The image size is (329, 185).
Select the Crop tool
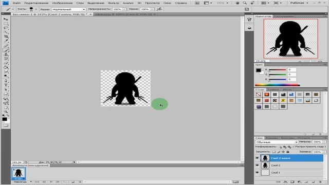6,36
